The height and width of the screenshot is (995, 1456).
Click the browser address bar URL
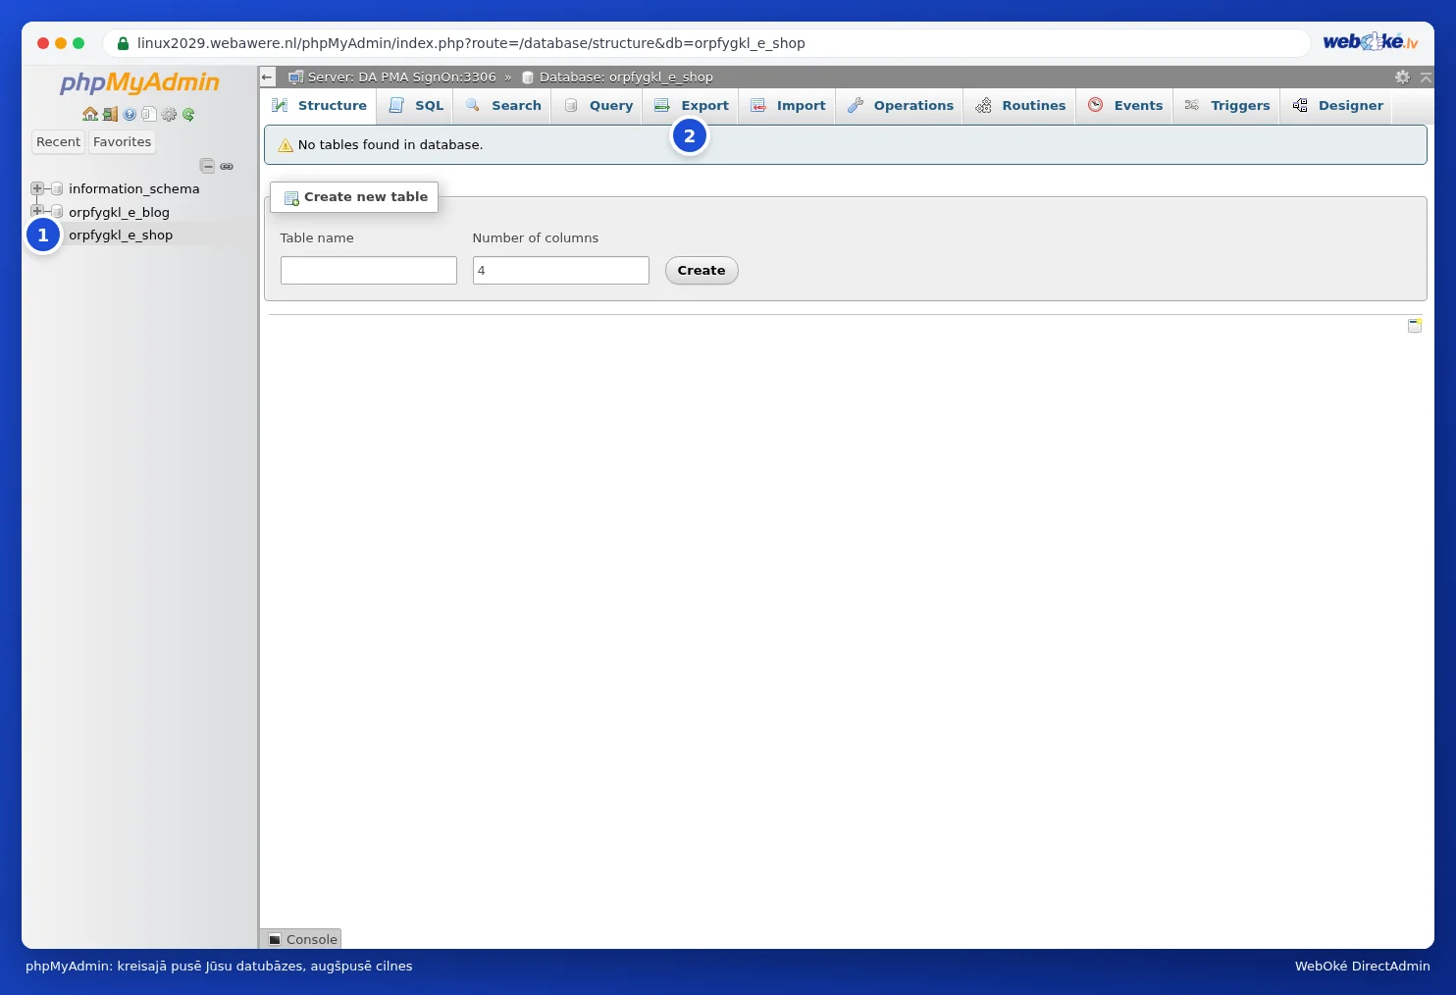pyautogui.click(x=471, y=43)
